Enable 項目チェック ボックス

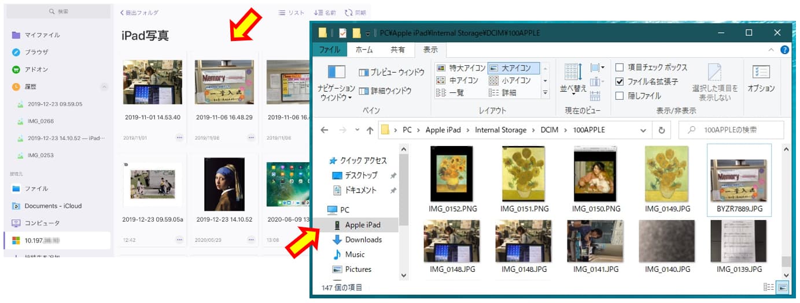pyautogui.click(x=620, y=68)
